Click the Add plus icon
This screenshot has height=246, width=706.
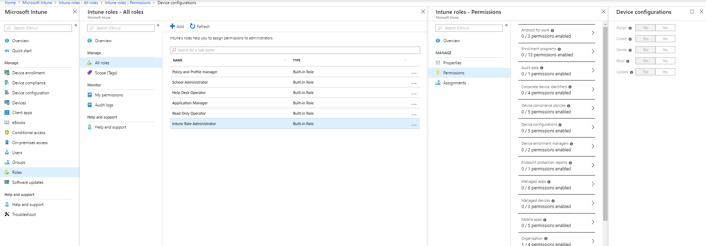pos(172,26)
